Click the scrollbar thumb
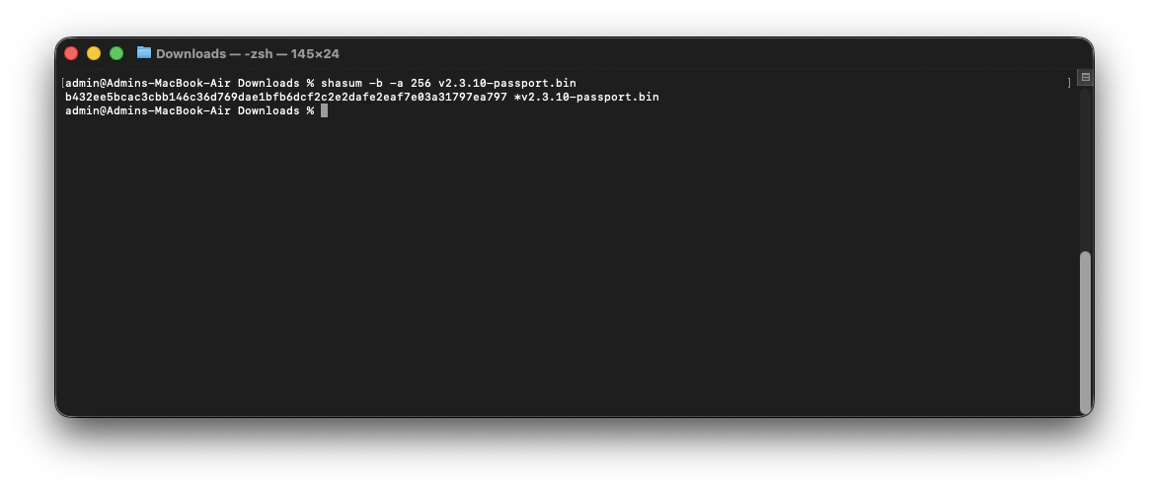 [x=1085, y=330]
